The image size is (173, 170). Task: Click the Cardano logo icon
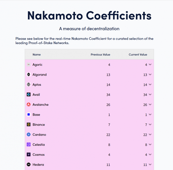29,135
